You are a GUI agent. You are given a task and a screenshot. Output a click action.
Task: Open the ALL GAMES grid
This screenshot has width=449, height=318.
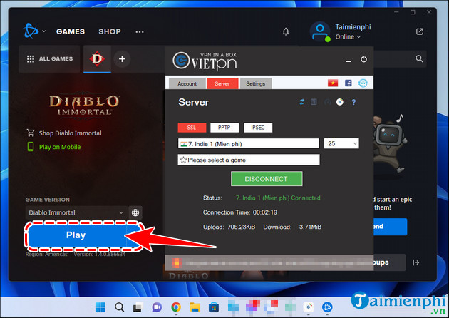pyautogui.click(x=50, y=58)
